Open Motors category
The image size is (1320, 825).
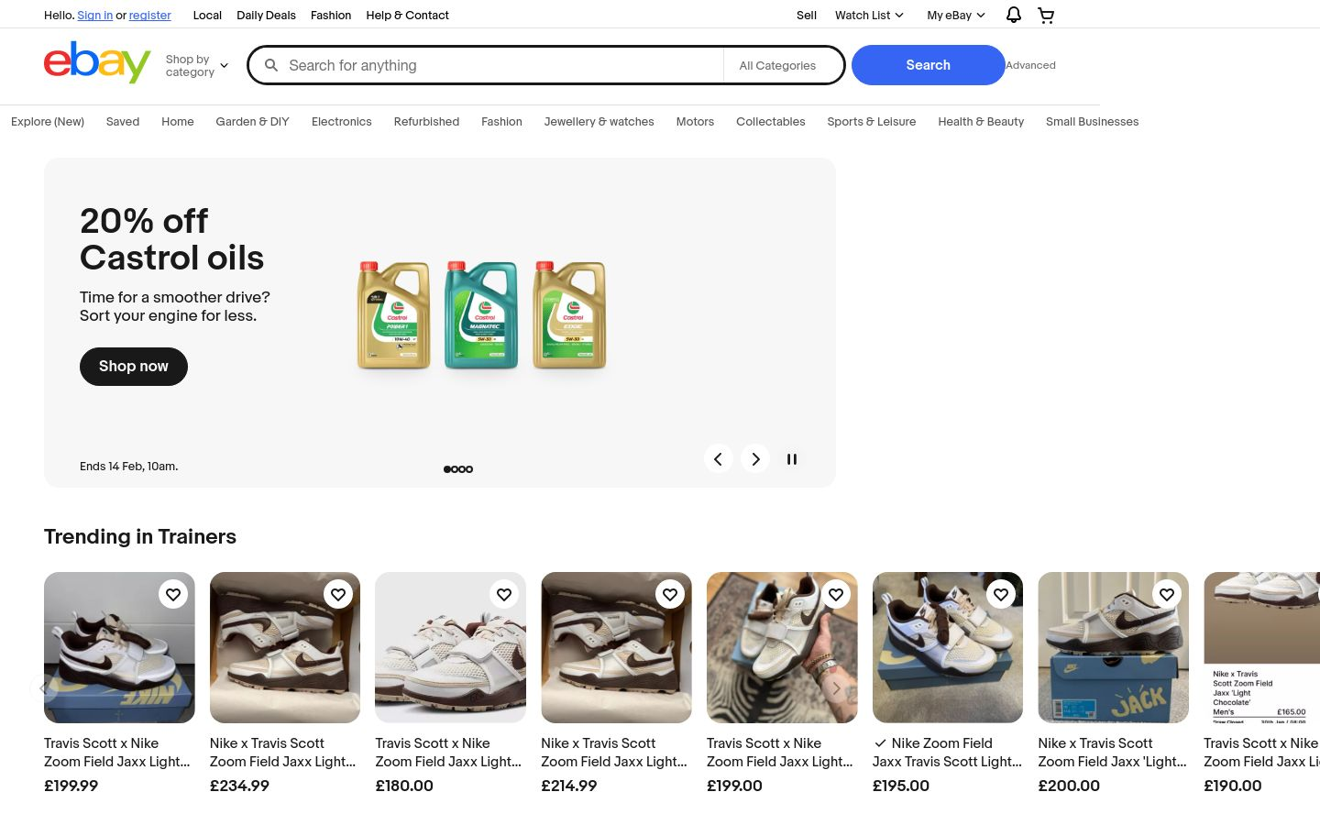click(x=695, y=122)
